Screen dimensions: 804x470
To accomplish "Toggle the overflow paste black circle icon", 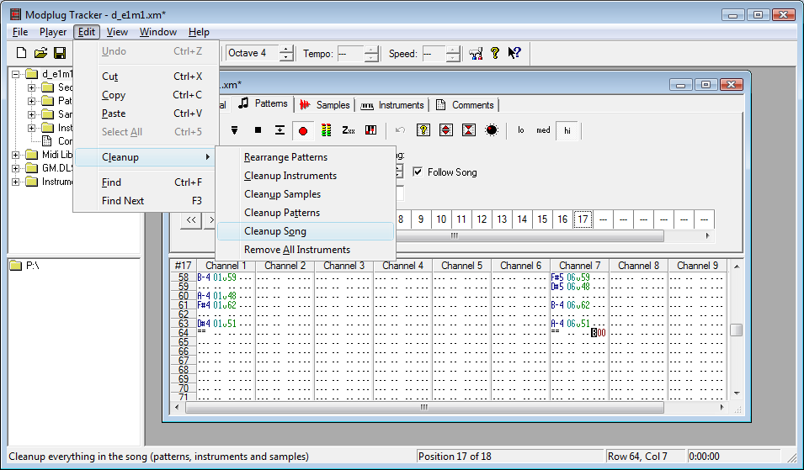I will pyautogui.click(x=491, y=130).
